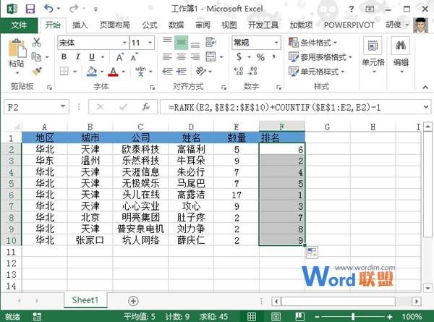Toggle Bold formatting

(x=63, y=57)
